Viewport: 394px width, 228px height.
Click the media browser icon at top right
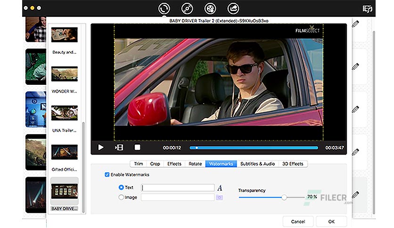point(367,9)
